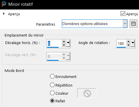The width and height of the screenshot is (139, 107).
Task: Click the PaintShop Pro logo in title bar
Action: click(4, 4)
